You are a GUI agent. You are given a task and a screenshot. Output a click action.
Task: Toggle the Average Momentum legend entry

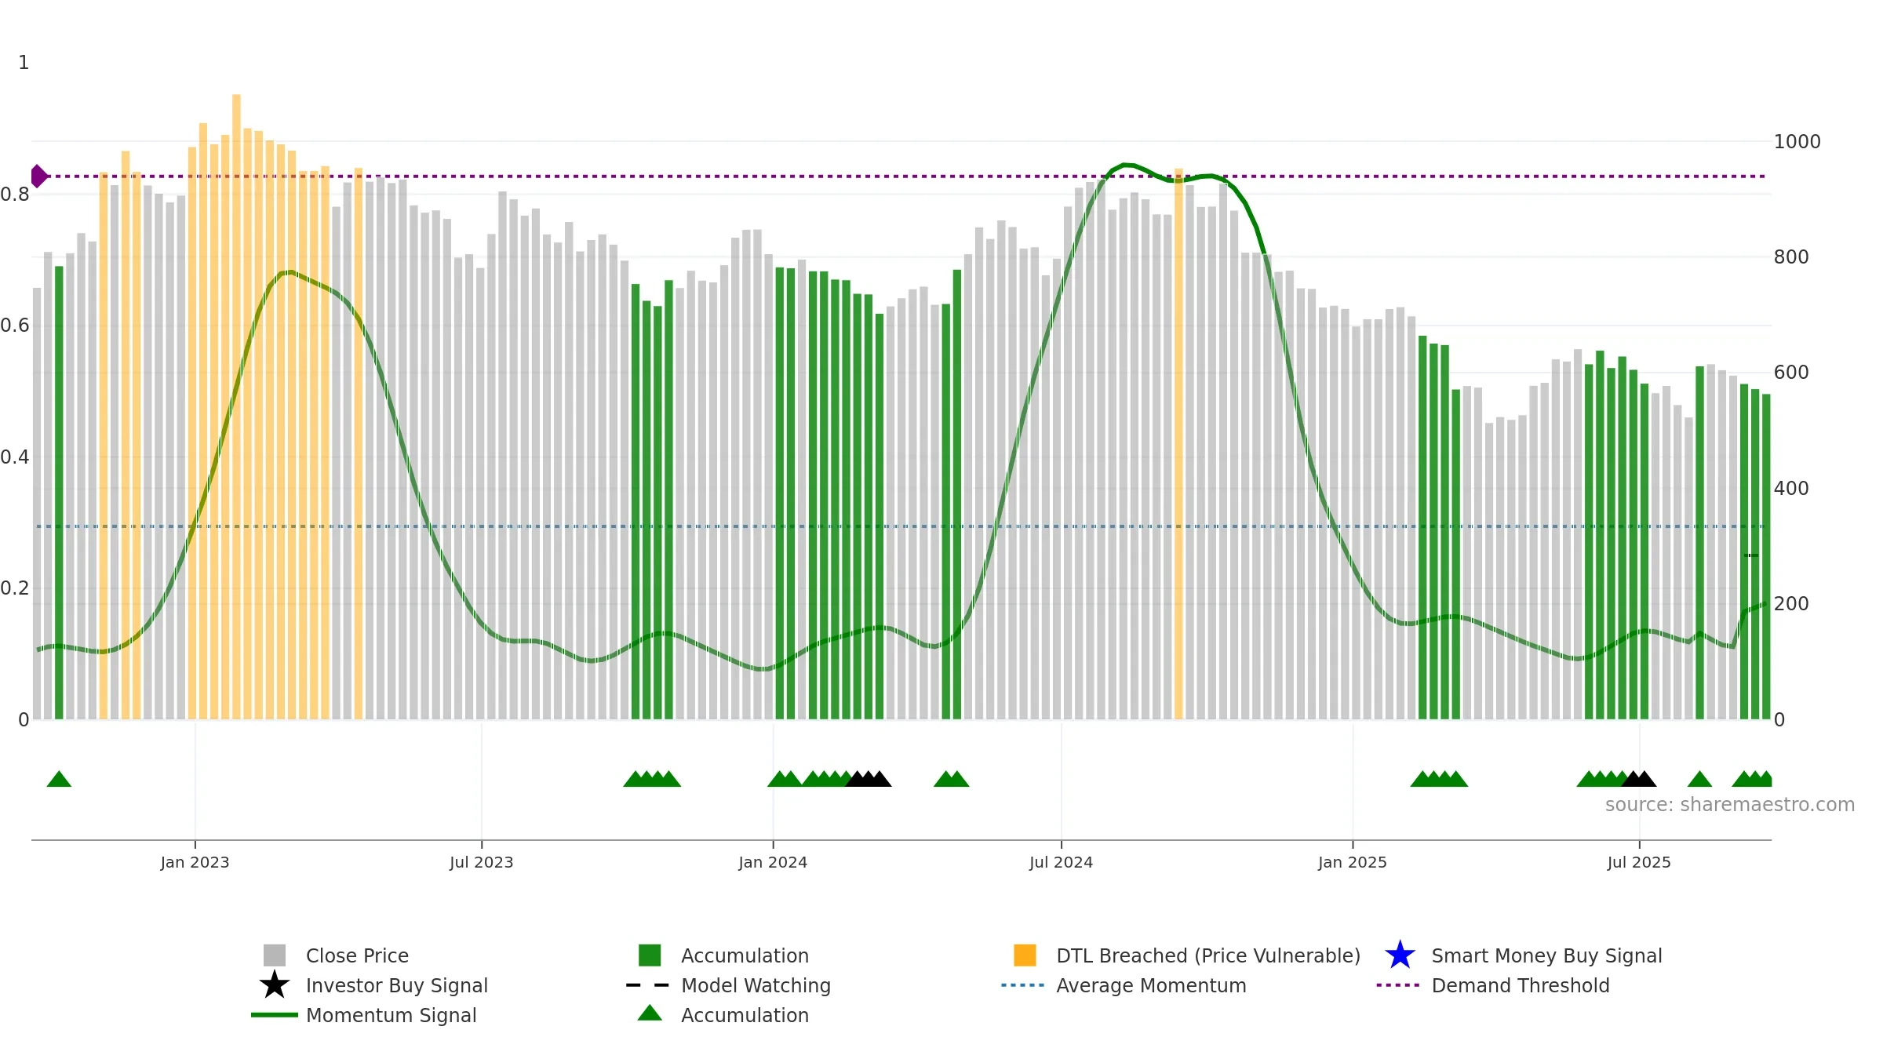(x=1124, y=985)
